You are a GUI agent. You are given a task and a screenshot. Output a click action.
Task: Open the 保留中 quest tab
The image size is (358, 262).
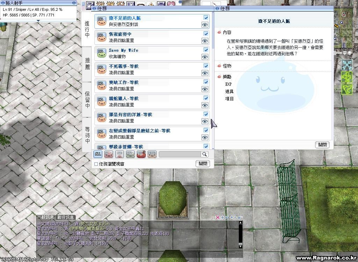87,100
